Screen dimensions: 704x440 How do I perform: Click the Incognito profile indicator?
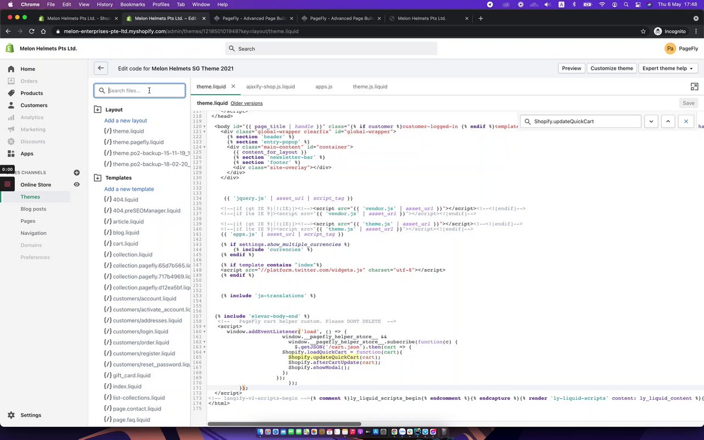(x=670, y=31)
